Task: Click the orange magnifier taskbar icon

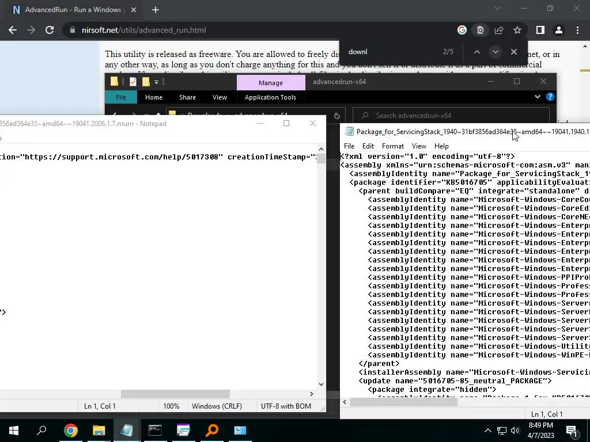Action: click(x=212, y=430)
